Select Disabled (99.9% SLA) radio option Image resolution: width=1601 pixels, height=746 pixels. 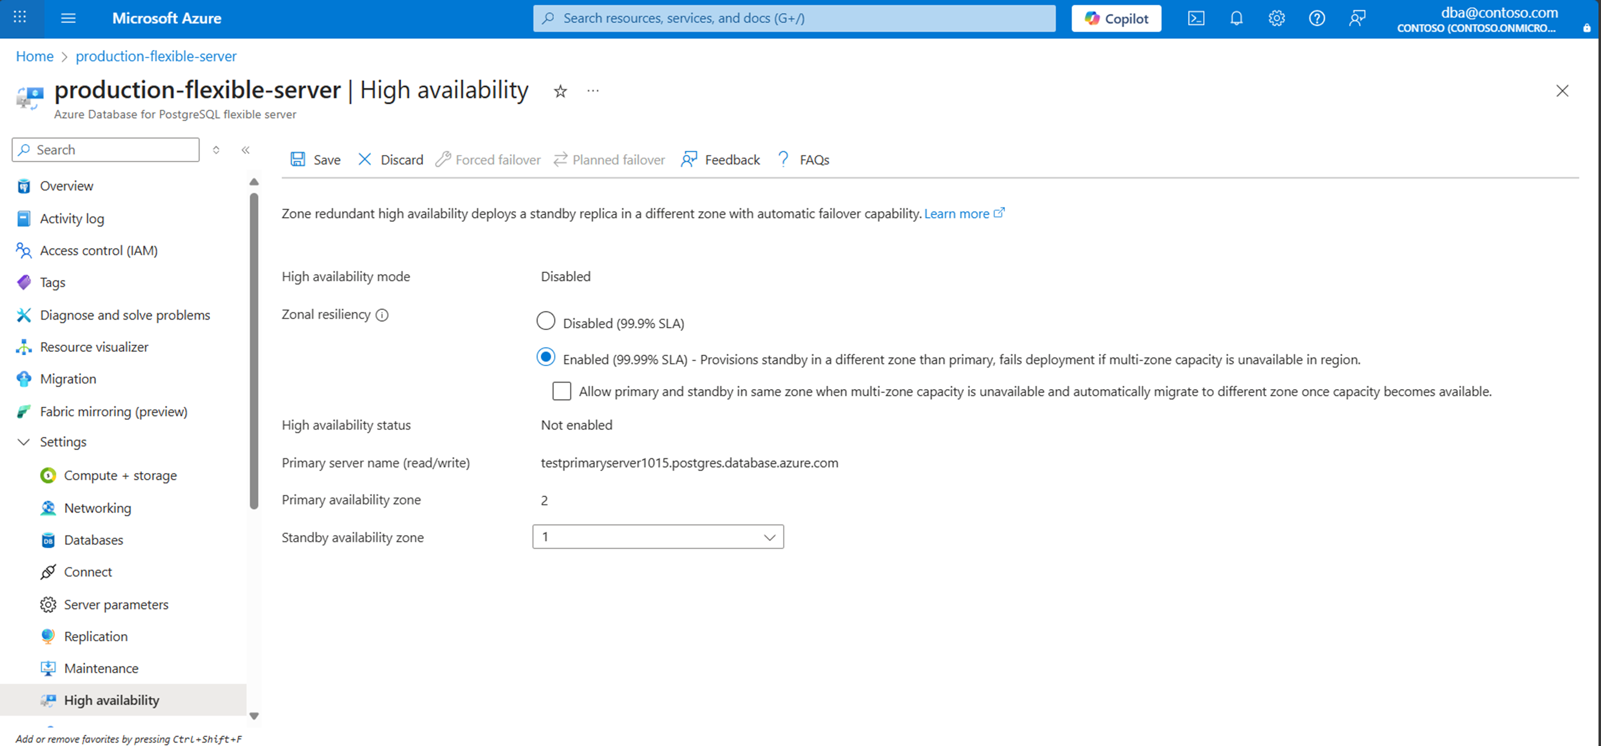pyautogui.click(x=546, y=321)
